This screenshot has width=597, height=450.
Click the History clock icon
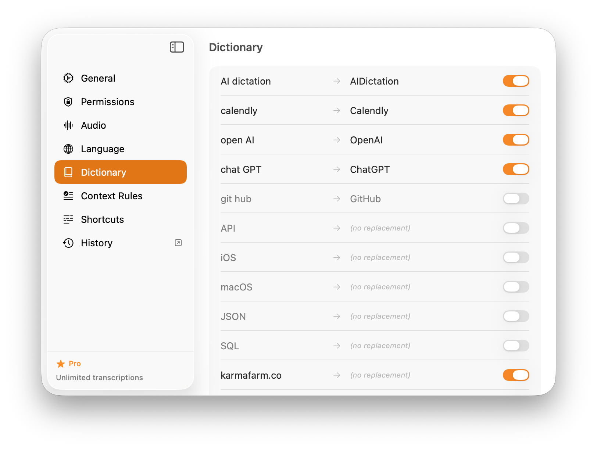click(x=68, y=243)
